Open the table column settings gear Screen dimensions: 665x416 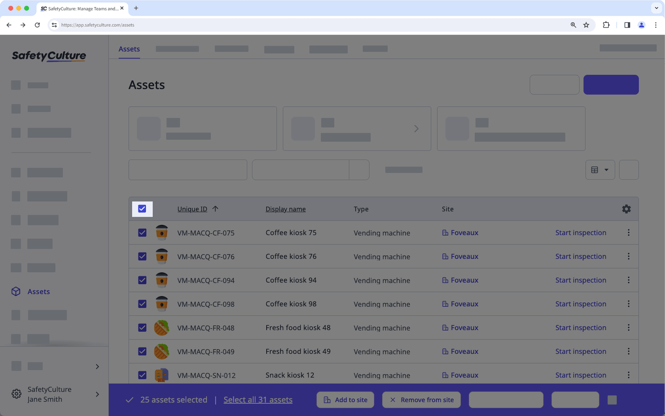(x=626, y=209)
